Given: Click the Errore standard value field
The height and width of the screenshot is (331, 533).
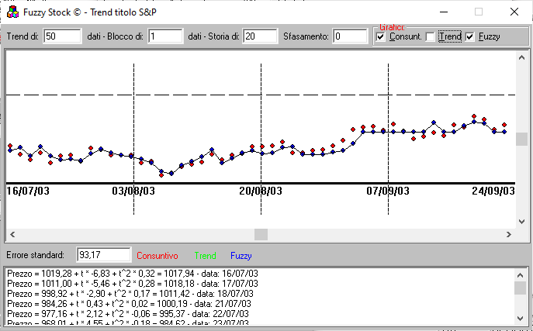Looking at the screenshot, I should click(x=104, y=255).
